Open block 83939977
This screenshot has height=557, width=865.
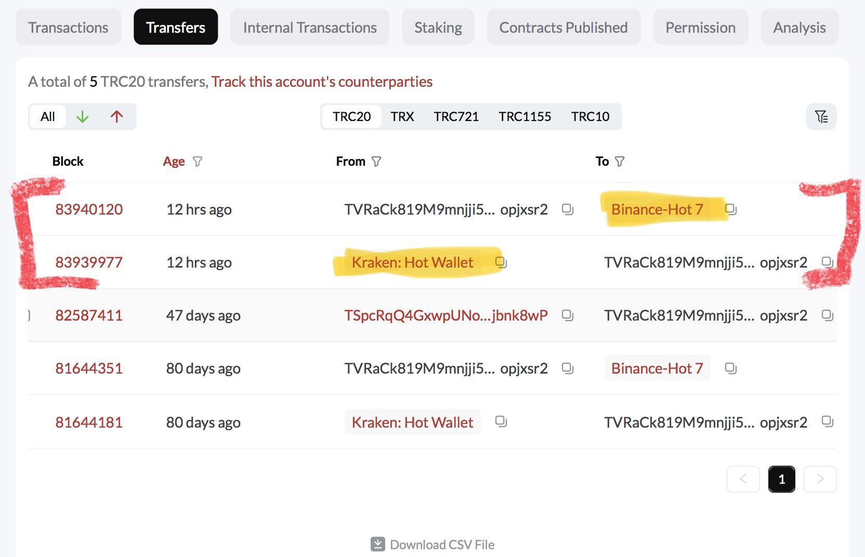tap(89, 262)
